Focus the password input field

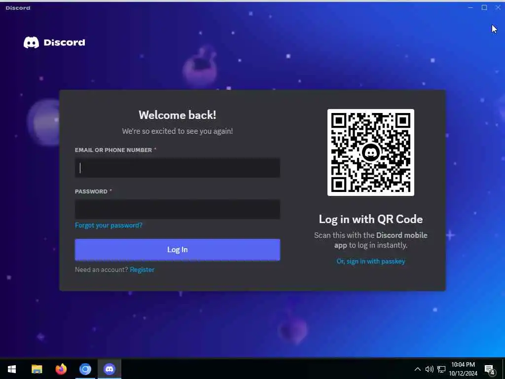tap(178, 209)
